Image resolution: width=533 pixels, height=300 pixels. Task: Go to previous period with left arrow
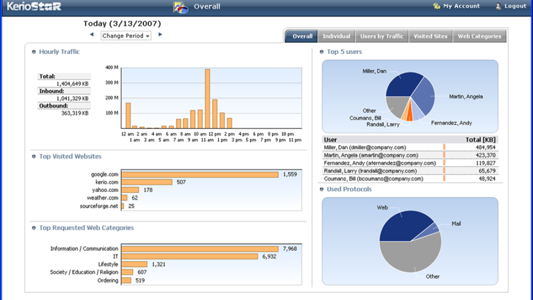(x=92, y=35)
